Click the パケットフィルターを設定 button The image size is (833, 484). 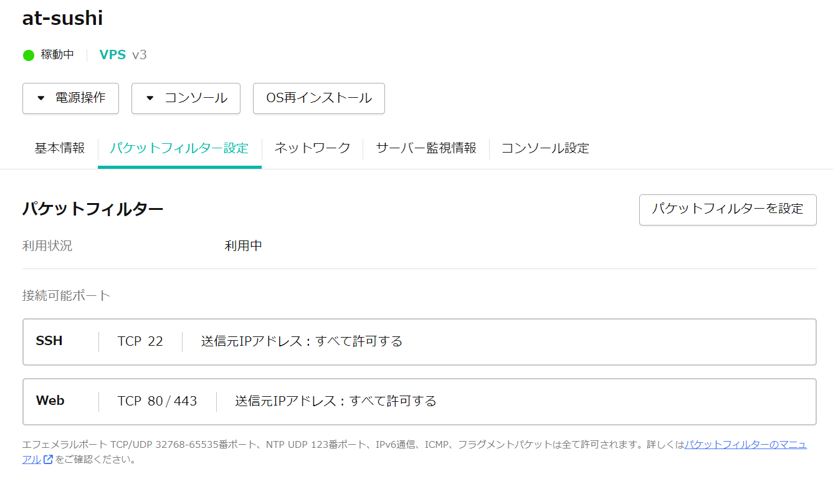point(728,209)
